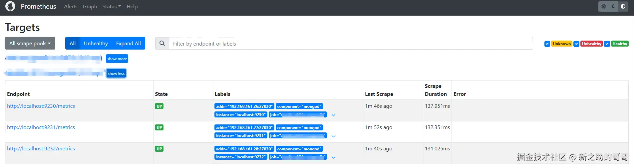Open the Alerts page

pos(71,6)
